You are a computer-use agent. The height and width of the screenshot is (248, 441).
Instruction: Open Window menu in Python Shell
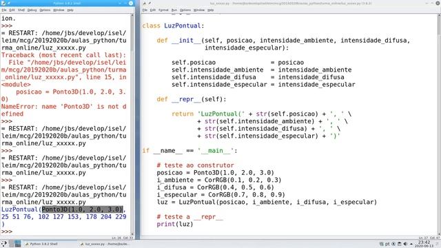[x=59, y=10]
